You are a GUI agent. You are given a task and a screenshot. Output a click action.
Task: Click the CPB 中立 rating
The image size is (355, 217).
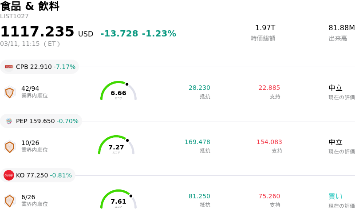coord(335,88)
